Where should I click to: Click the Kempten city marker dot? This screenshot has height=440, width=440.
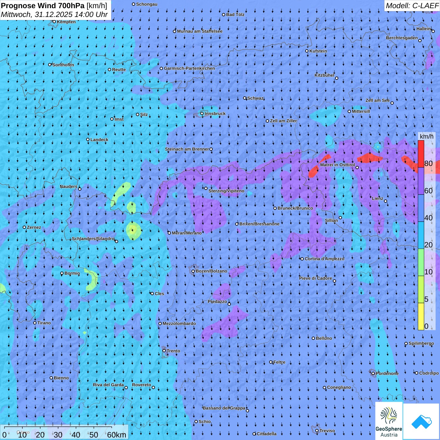[x=54, y=22]
